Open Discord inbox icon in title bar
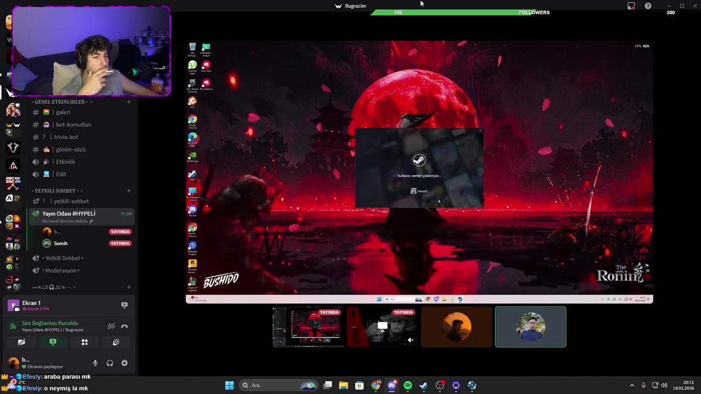Viewport: 701px width, 394px height. (x=631, y=6)
